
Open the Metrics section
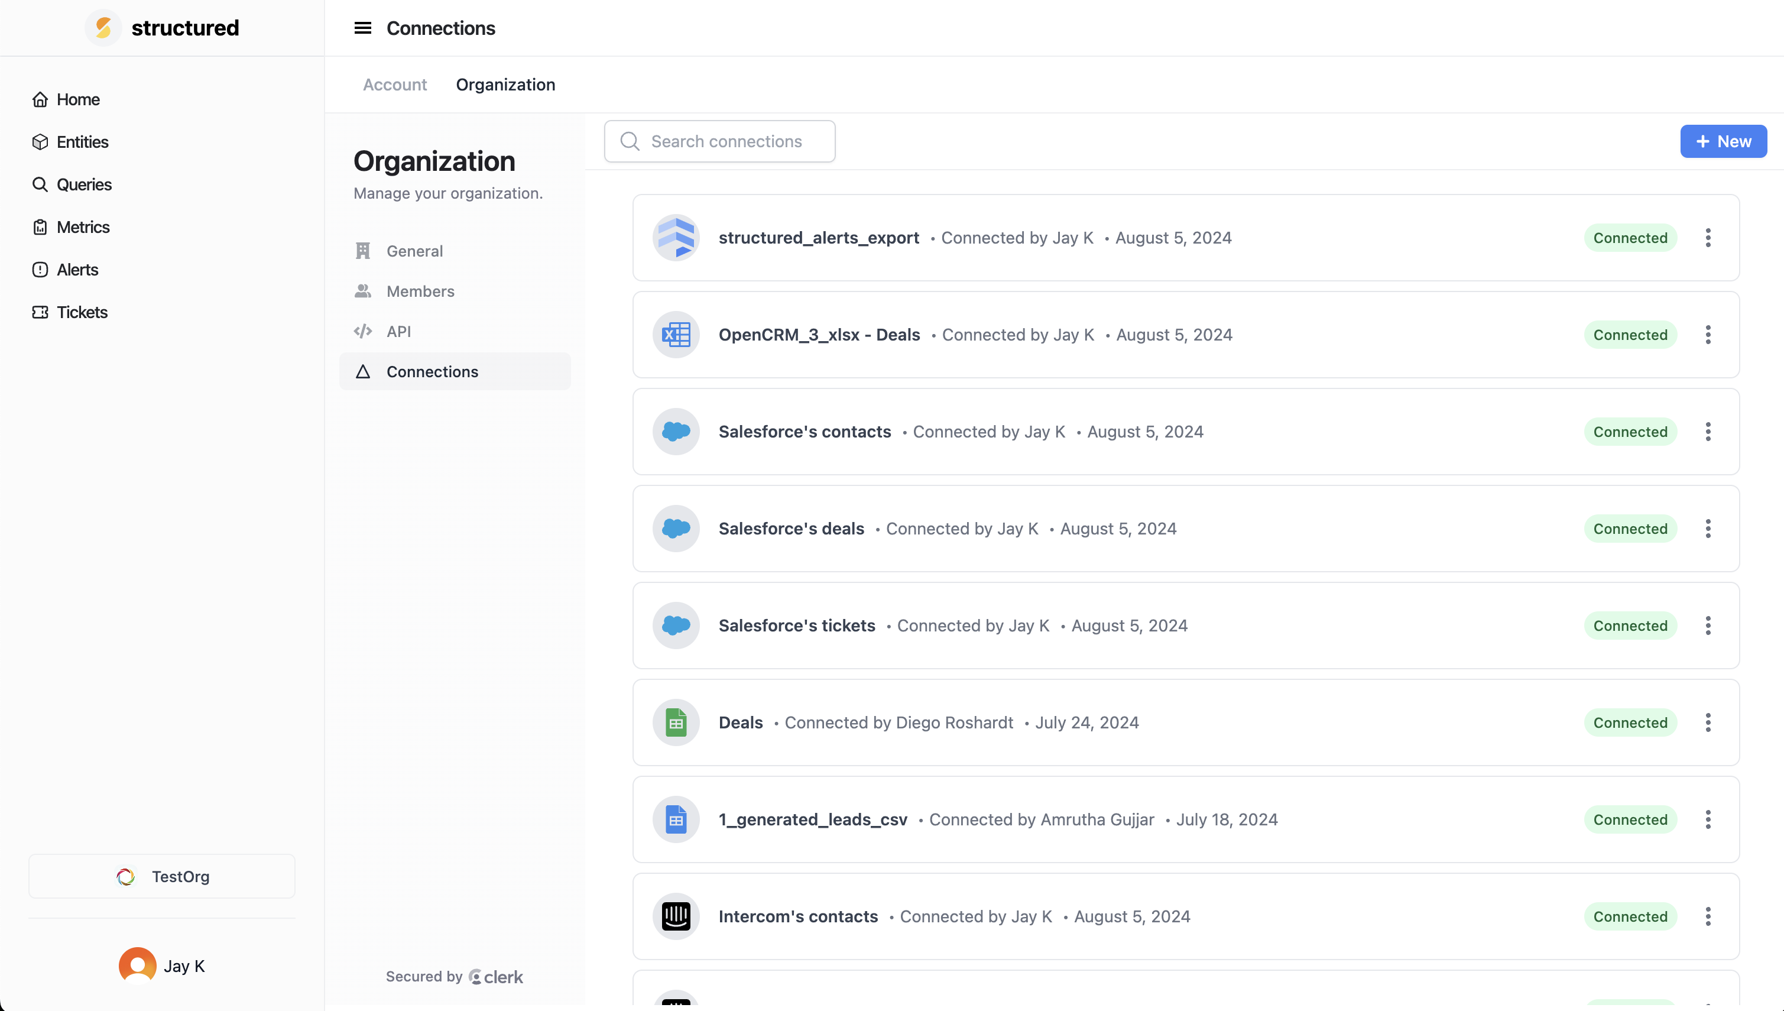click(x=83, y=226)
